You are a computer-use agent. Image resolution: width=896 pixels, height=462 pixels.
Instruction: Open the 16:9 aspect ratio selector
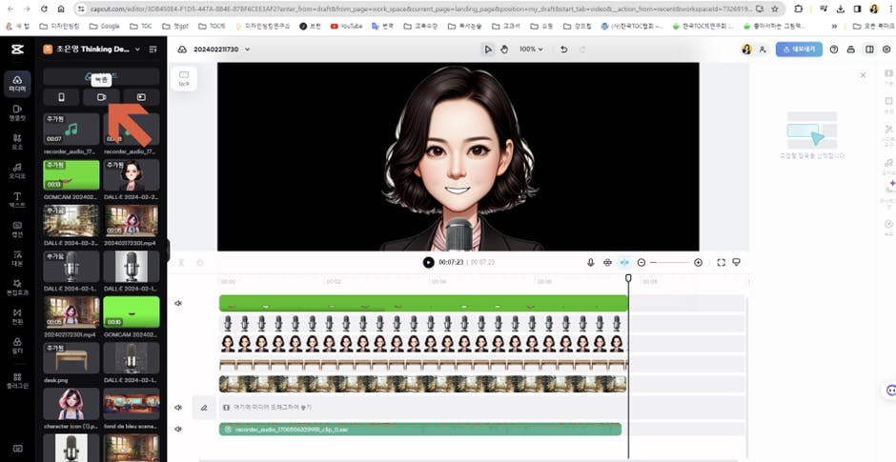[184, 79]
